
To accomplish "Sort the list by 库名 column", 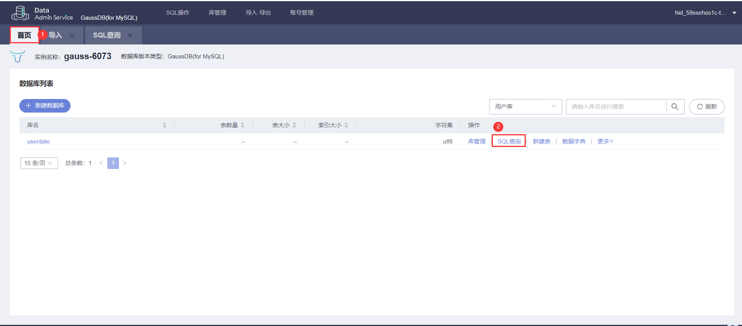I will coord(164,125).
